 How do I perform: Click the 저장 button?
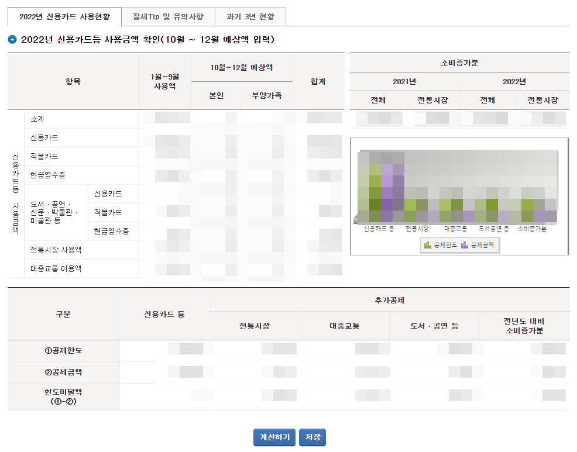312,437
